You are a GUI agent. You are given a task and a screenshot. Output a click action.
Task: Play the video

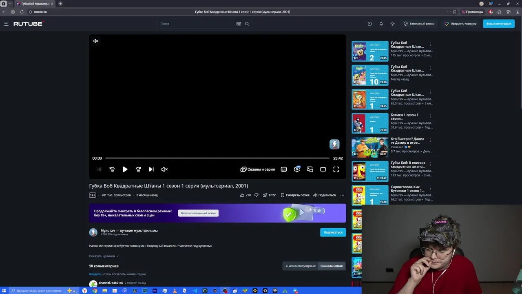(125, 169)
